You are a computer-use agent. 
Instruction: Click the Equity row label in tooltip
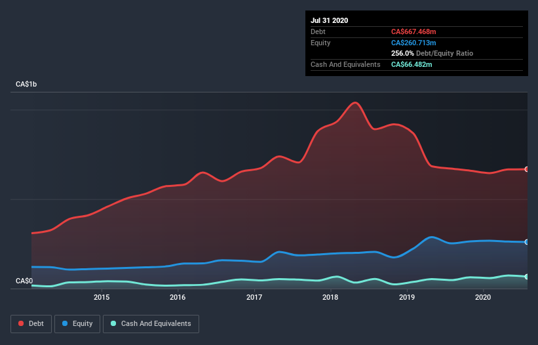click(x=320, y=43)
